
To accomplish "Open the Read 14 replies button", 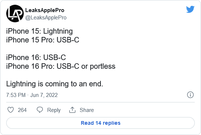I will click(100, 123).
